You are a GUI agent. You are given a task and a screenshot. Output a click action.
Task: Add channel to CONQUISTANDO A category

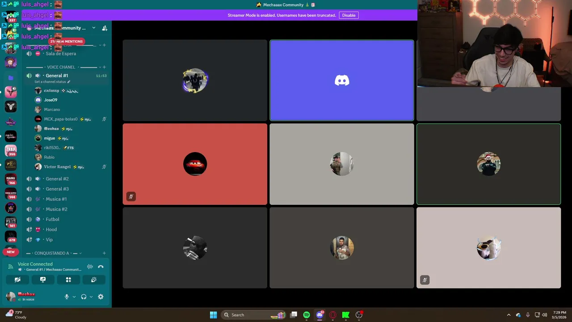point(104,253)
